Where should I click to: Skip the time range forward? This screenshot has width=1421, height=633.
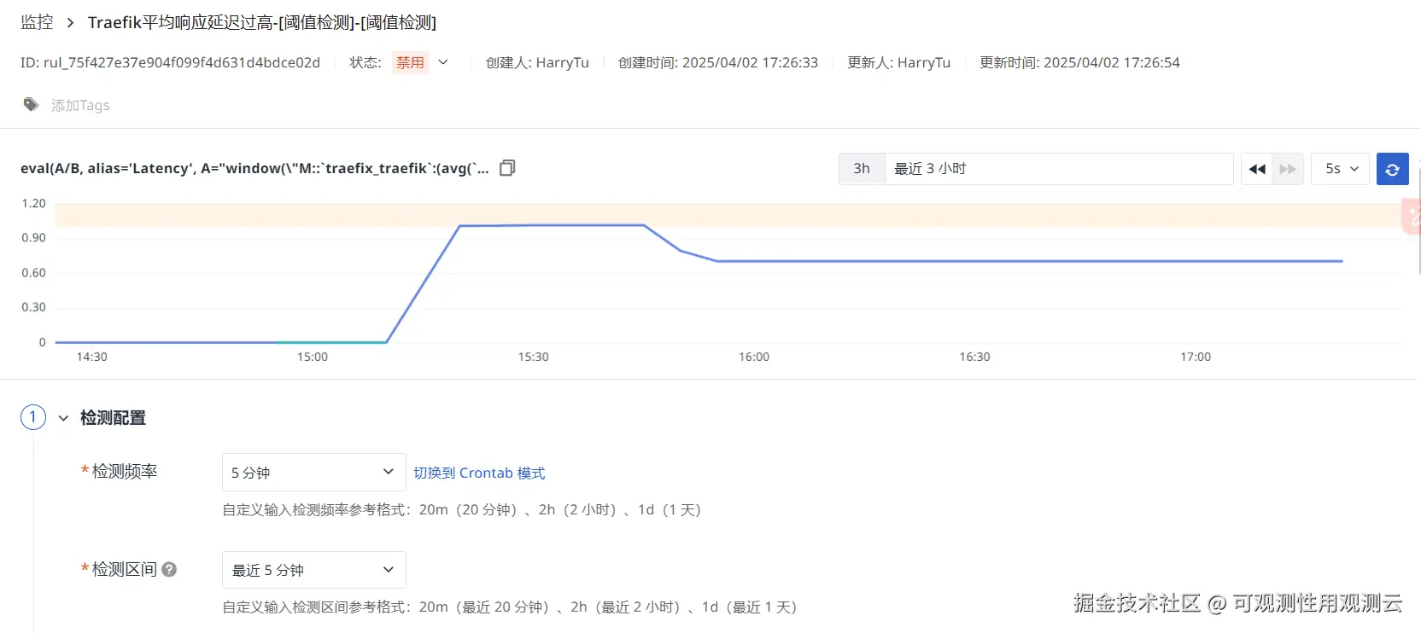(x=1288, y=169)
